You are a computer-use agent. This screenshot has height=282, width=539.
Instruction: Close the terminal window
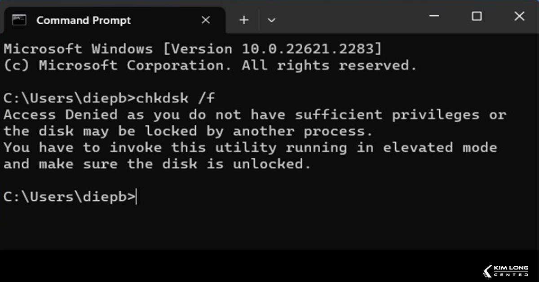pyautogui.click(x=519, y=17)
